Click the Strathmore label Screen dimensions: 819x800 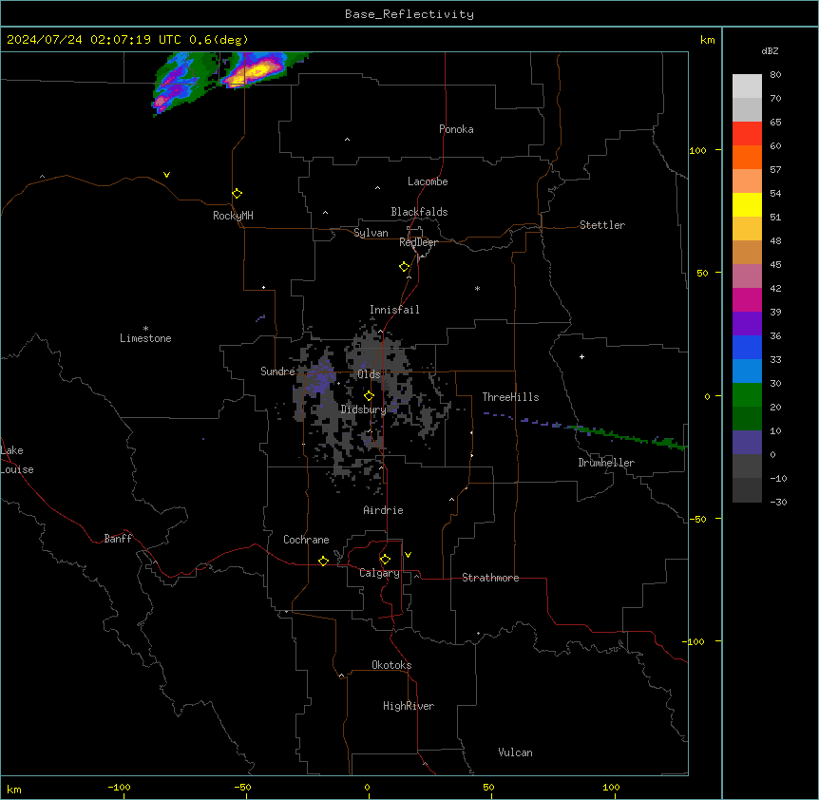490,578
